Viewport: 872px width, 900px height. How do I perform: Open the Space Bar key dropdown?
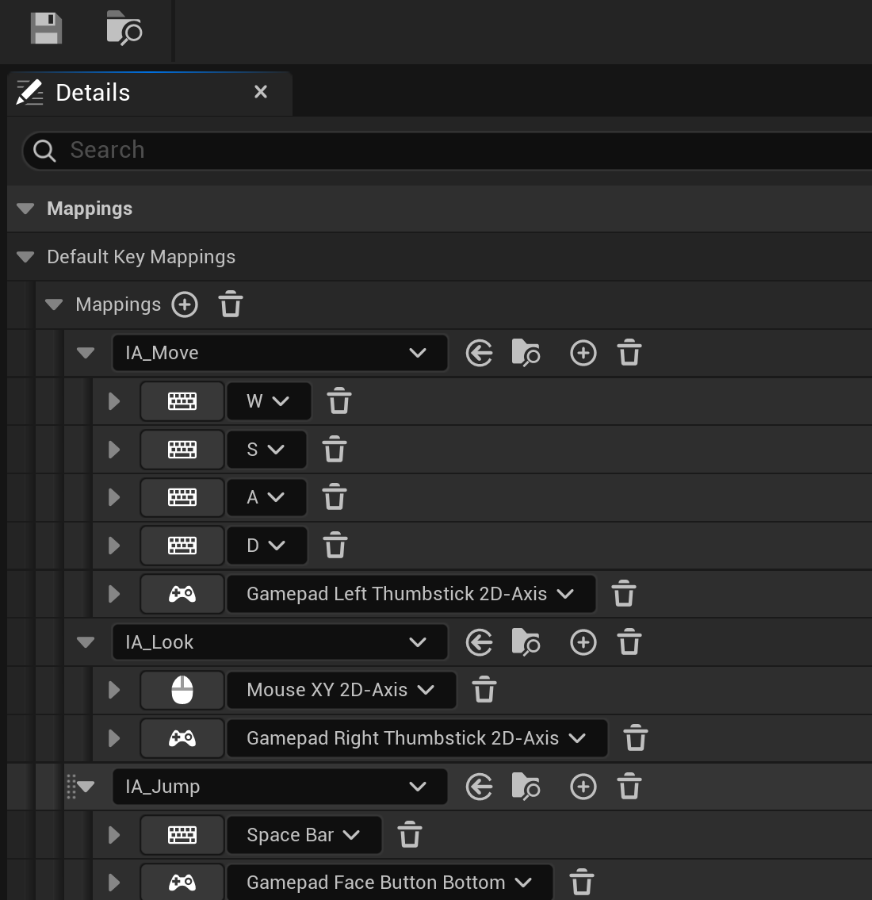click(304, 835)
